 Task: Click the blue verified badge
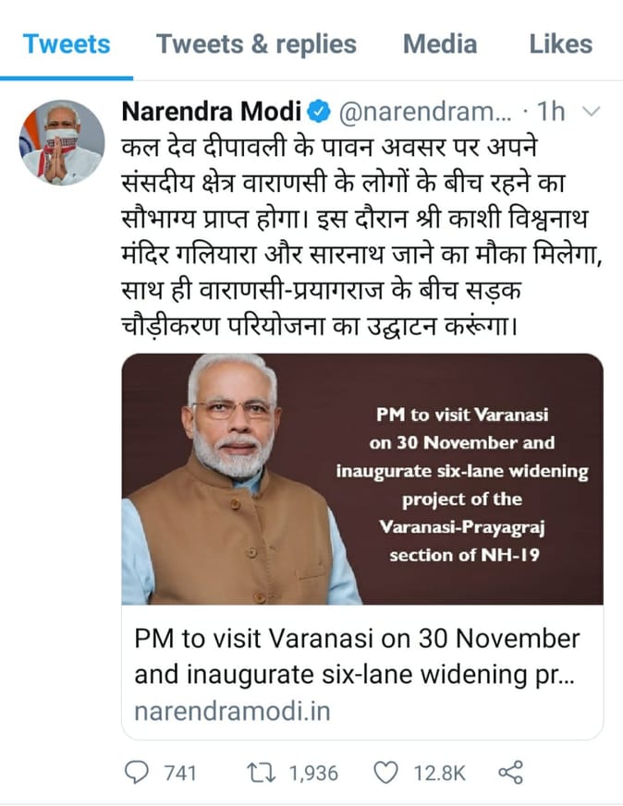[x=319, y=112]
